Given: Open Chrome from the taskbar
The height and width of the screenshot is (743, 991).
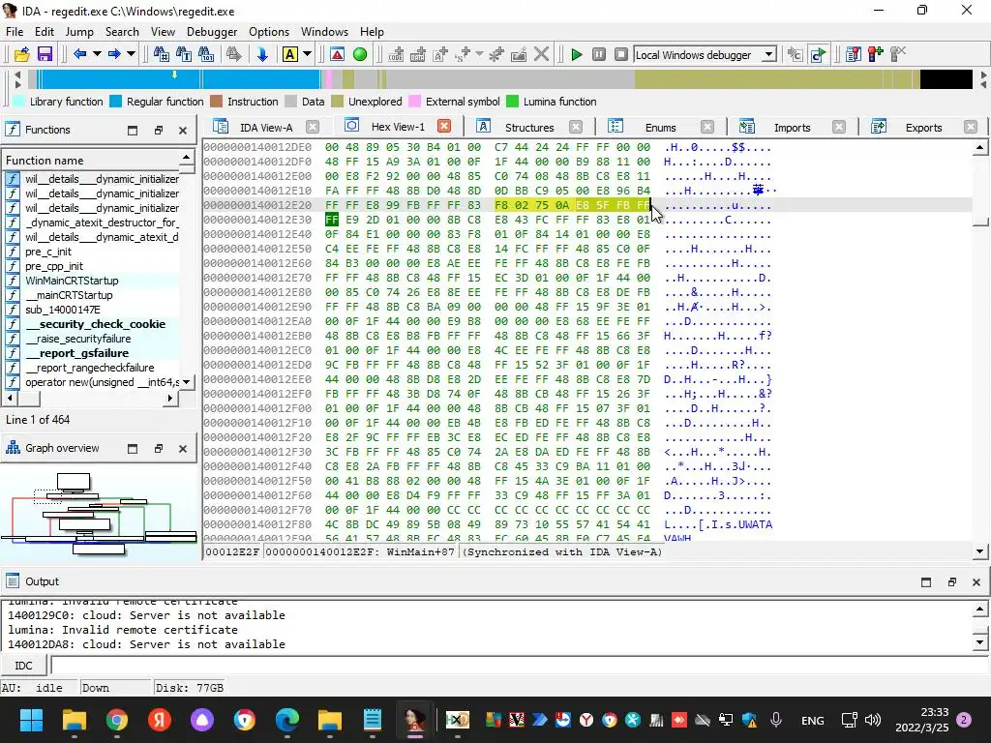Looking at the screenshot, I should coord(117,720).
